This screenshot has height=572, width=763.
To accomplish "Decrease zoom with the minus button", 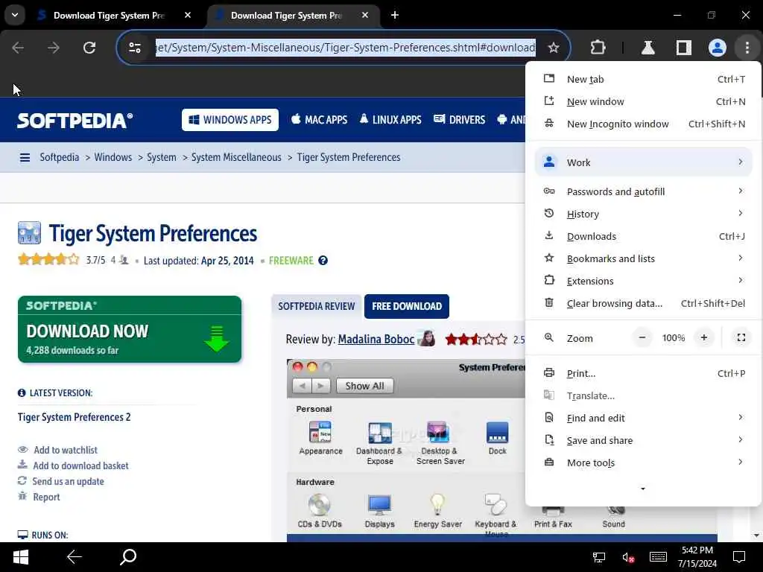I will pyautogui.click(x=642, y=337).
